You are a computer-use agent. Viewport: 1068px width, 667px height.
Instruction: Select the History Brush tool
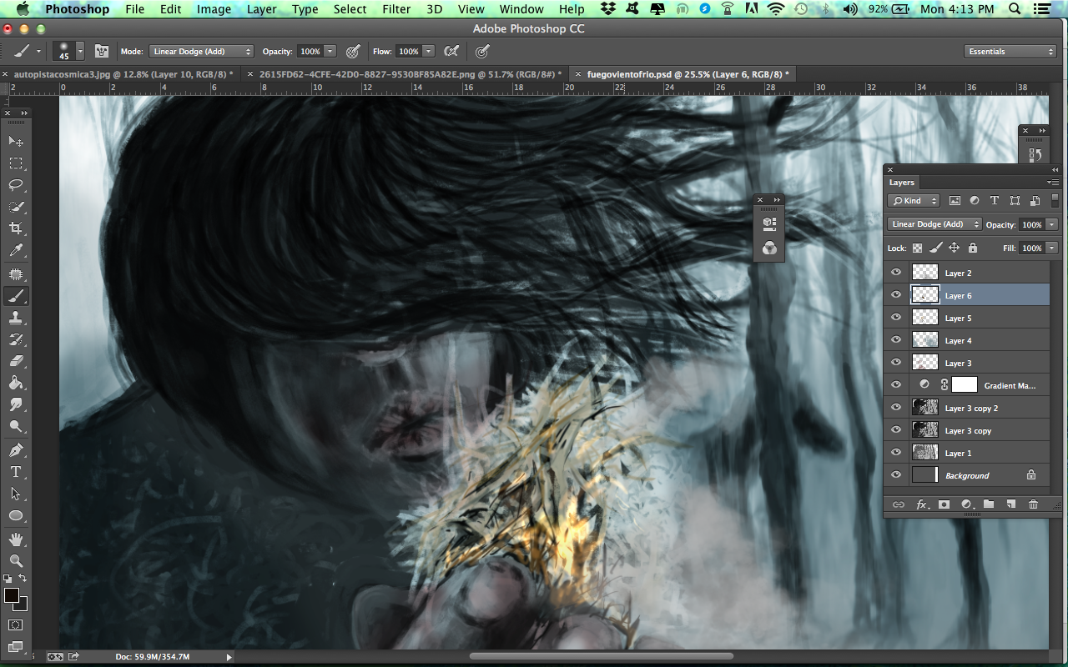click(16, 339)
